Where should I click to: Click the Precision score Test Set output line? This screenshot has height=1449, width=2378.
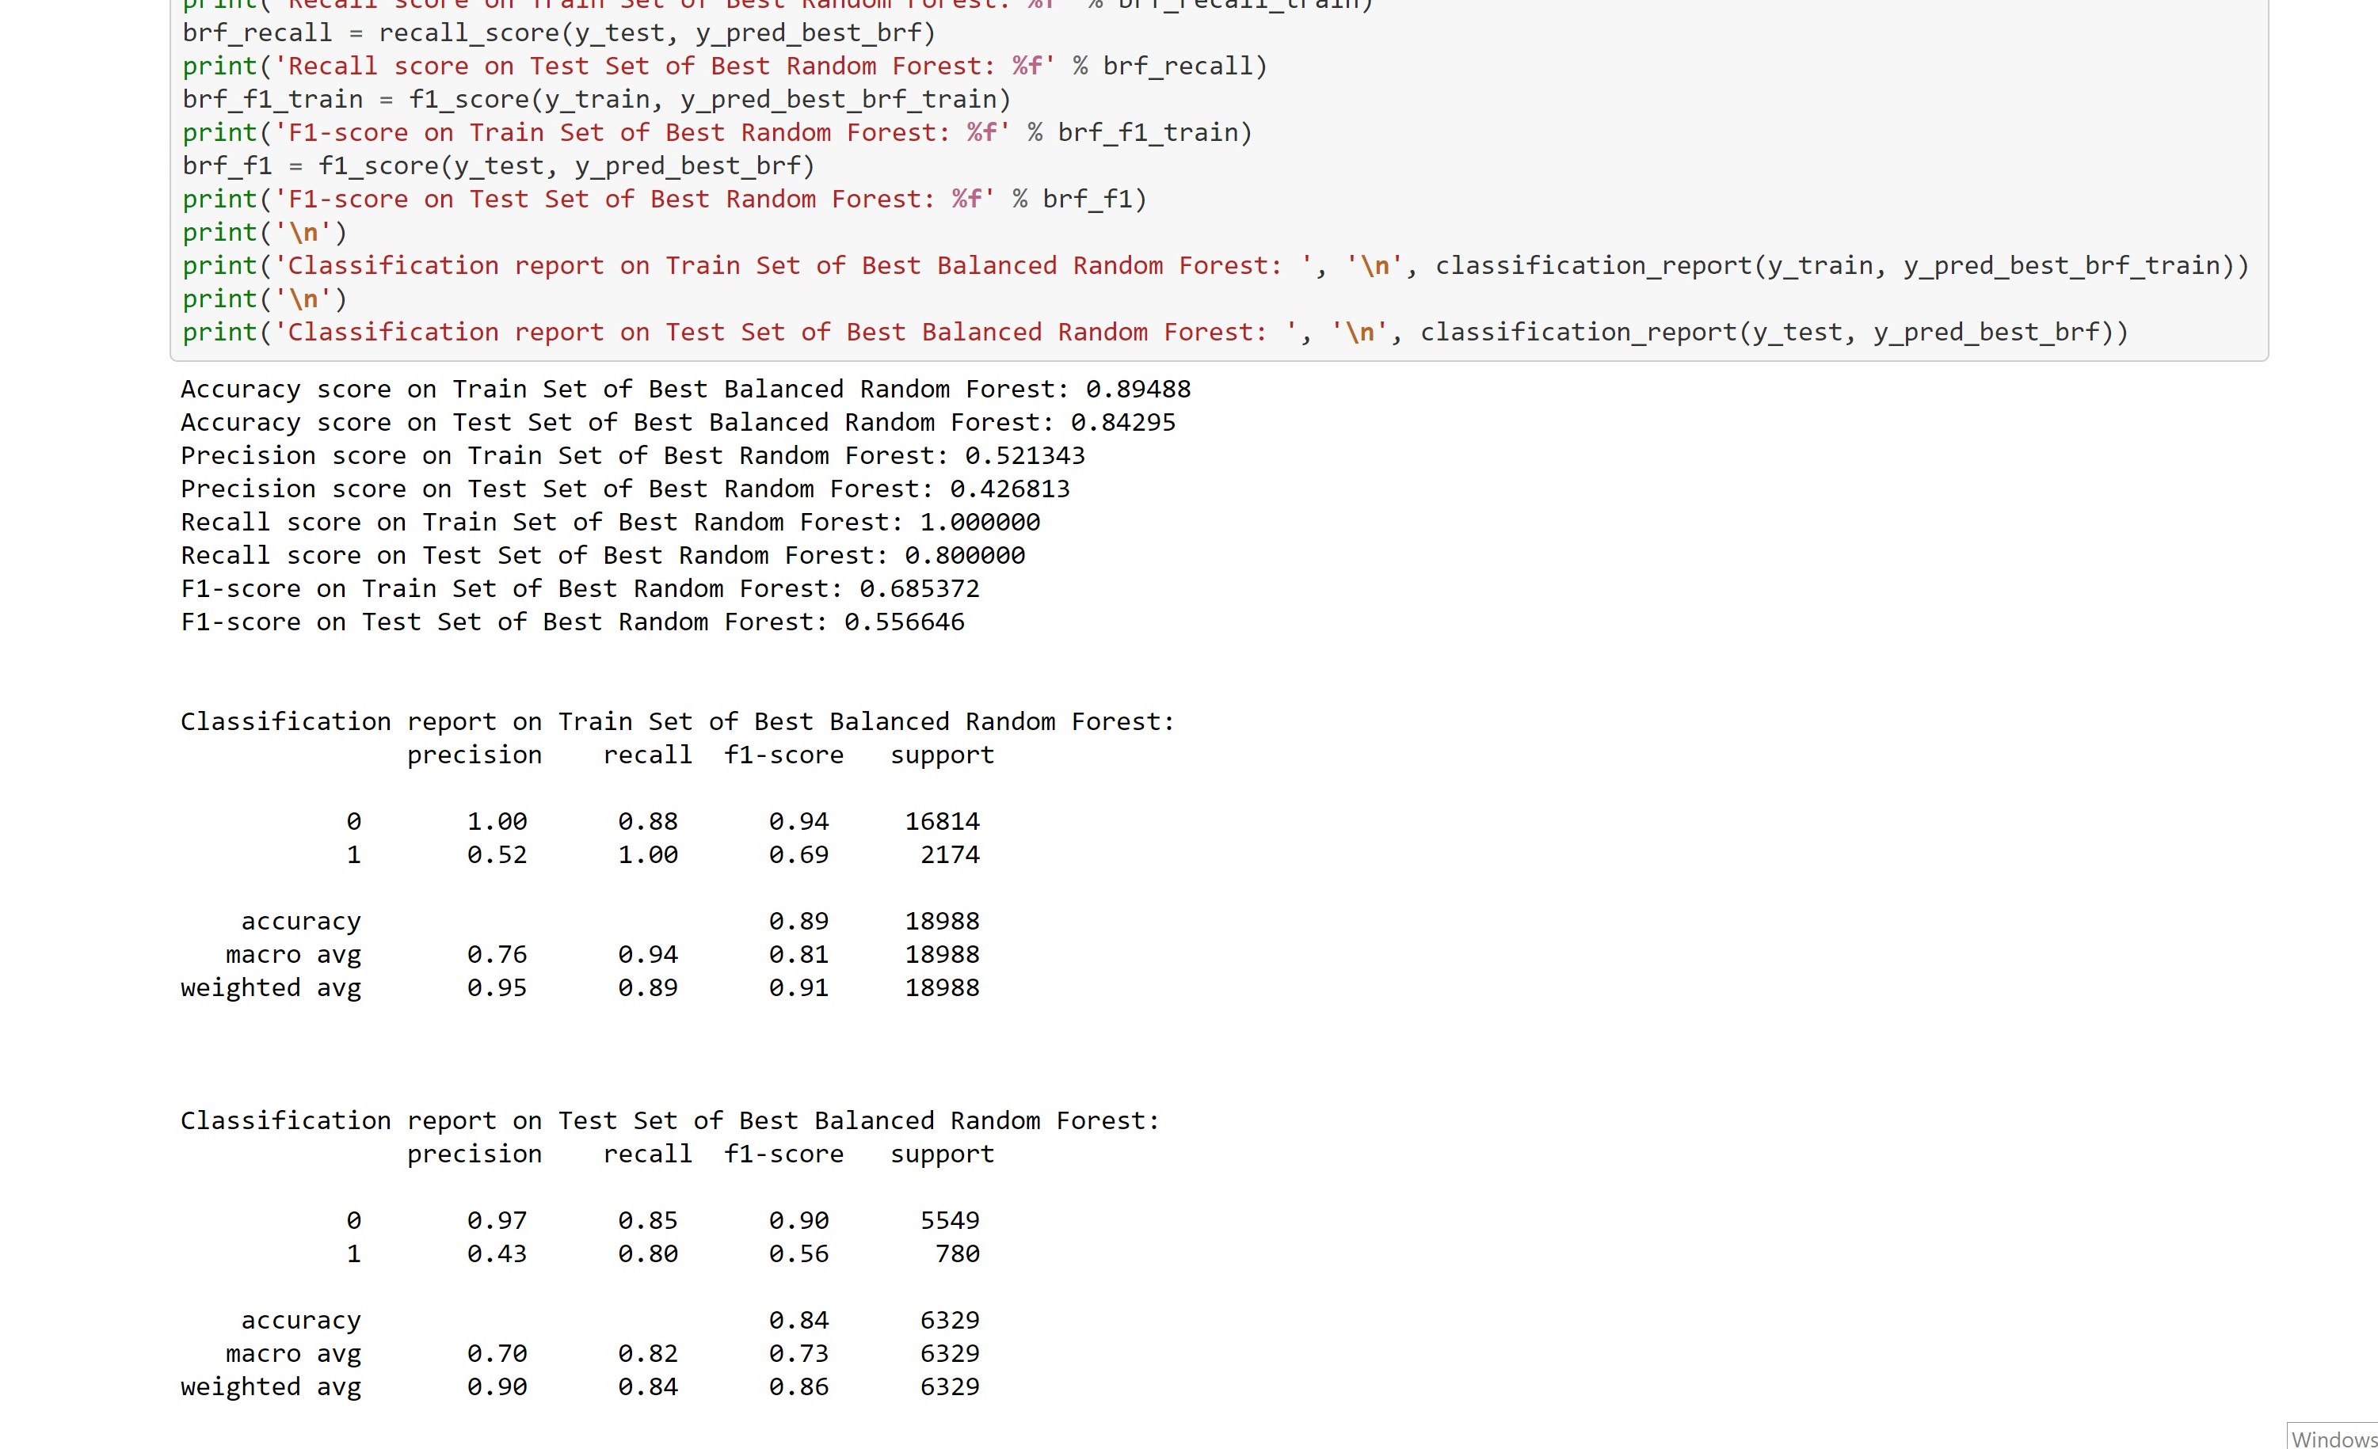pos(625,488)
